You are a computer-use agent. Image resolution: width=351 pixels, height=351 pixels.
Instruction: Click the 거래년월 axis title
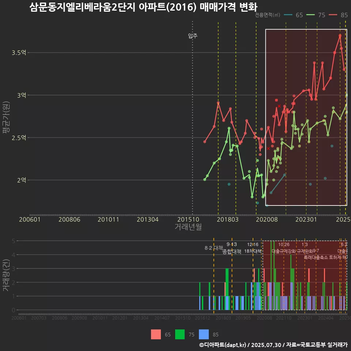click(x=188, y=227)
